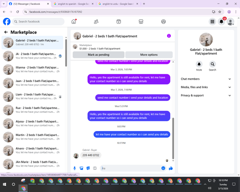The width and height of the screenshot is (240, 192).
Task: Click the back arrow beside Marketplace
Action: coord(6,32)
